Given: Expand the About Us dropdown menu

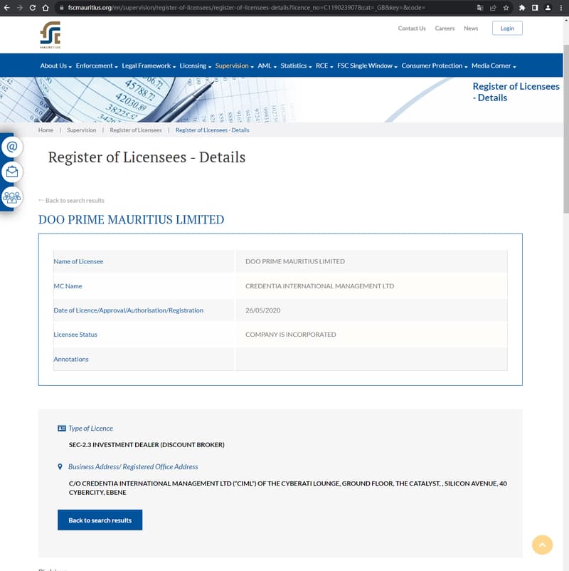Looking at the screenshot, I should pos(55,66).
